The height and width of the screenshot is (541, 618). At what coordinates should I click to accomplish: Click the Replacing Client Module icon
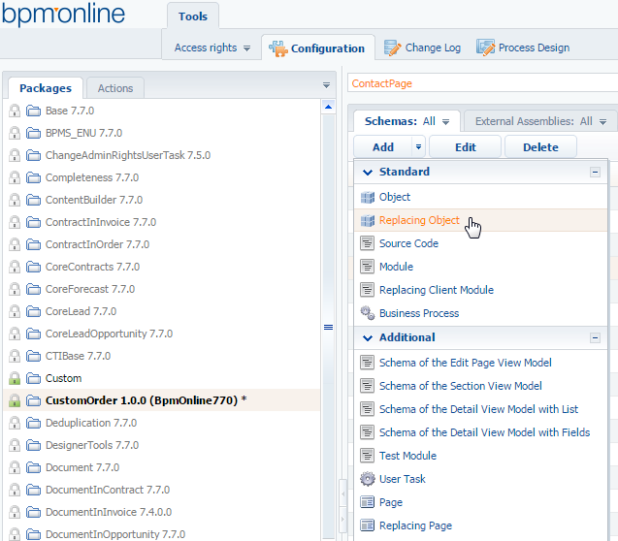[368, 290]
